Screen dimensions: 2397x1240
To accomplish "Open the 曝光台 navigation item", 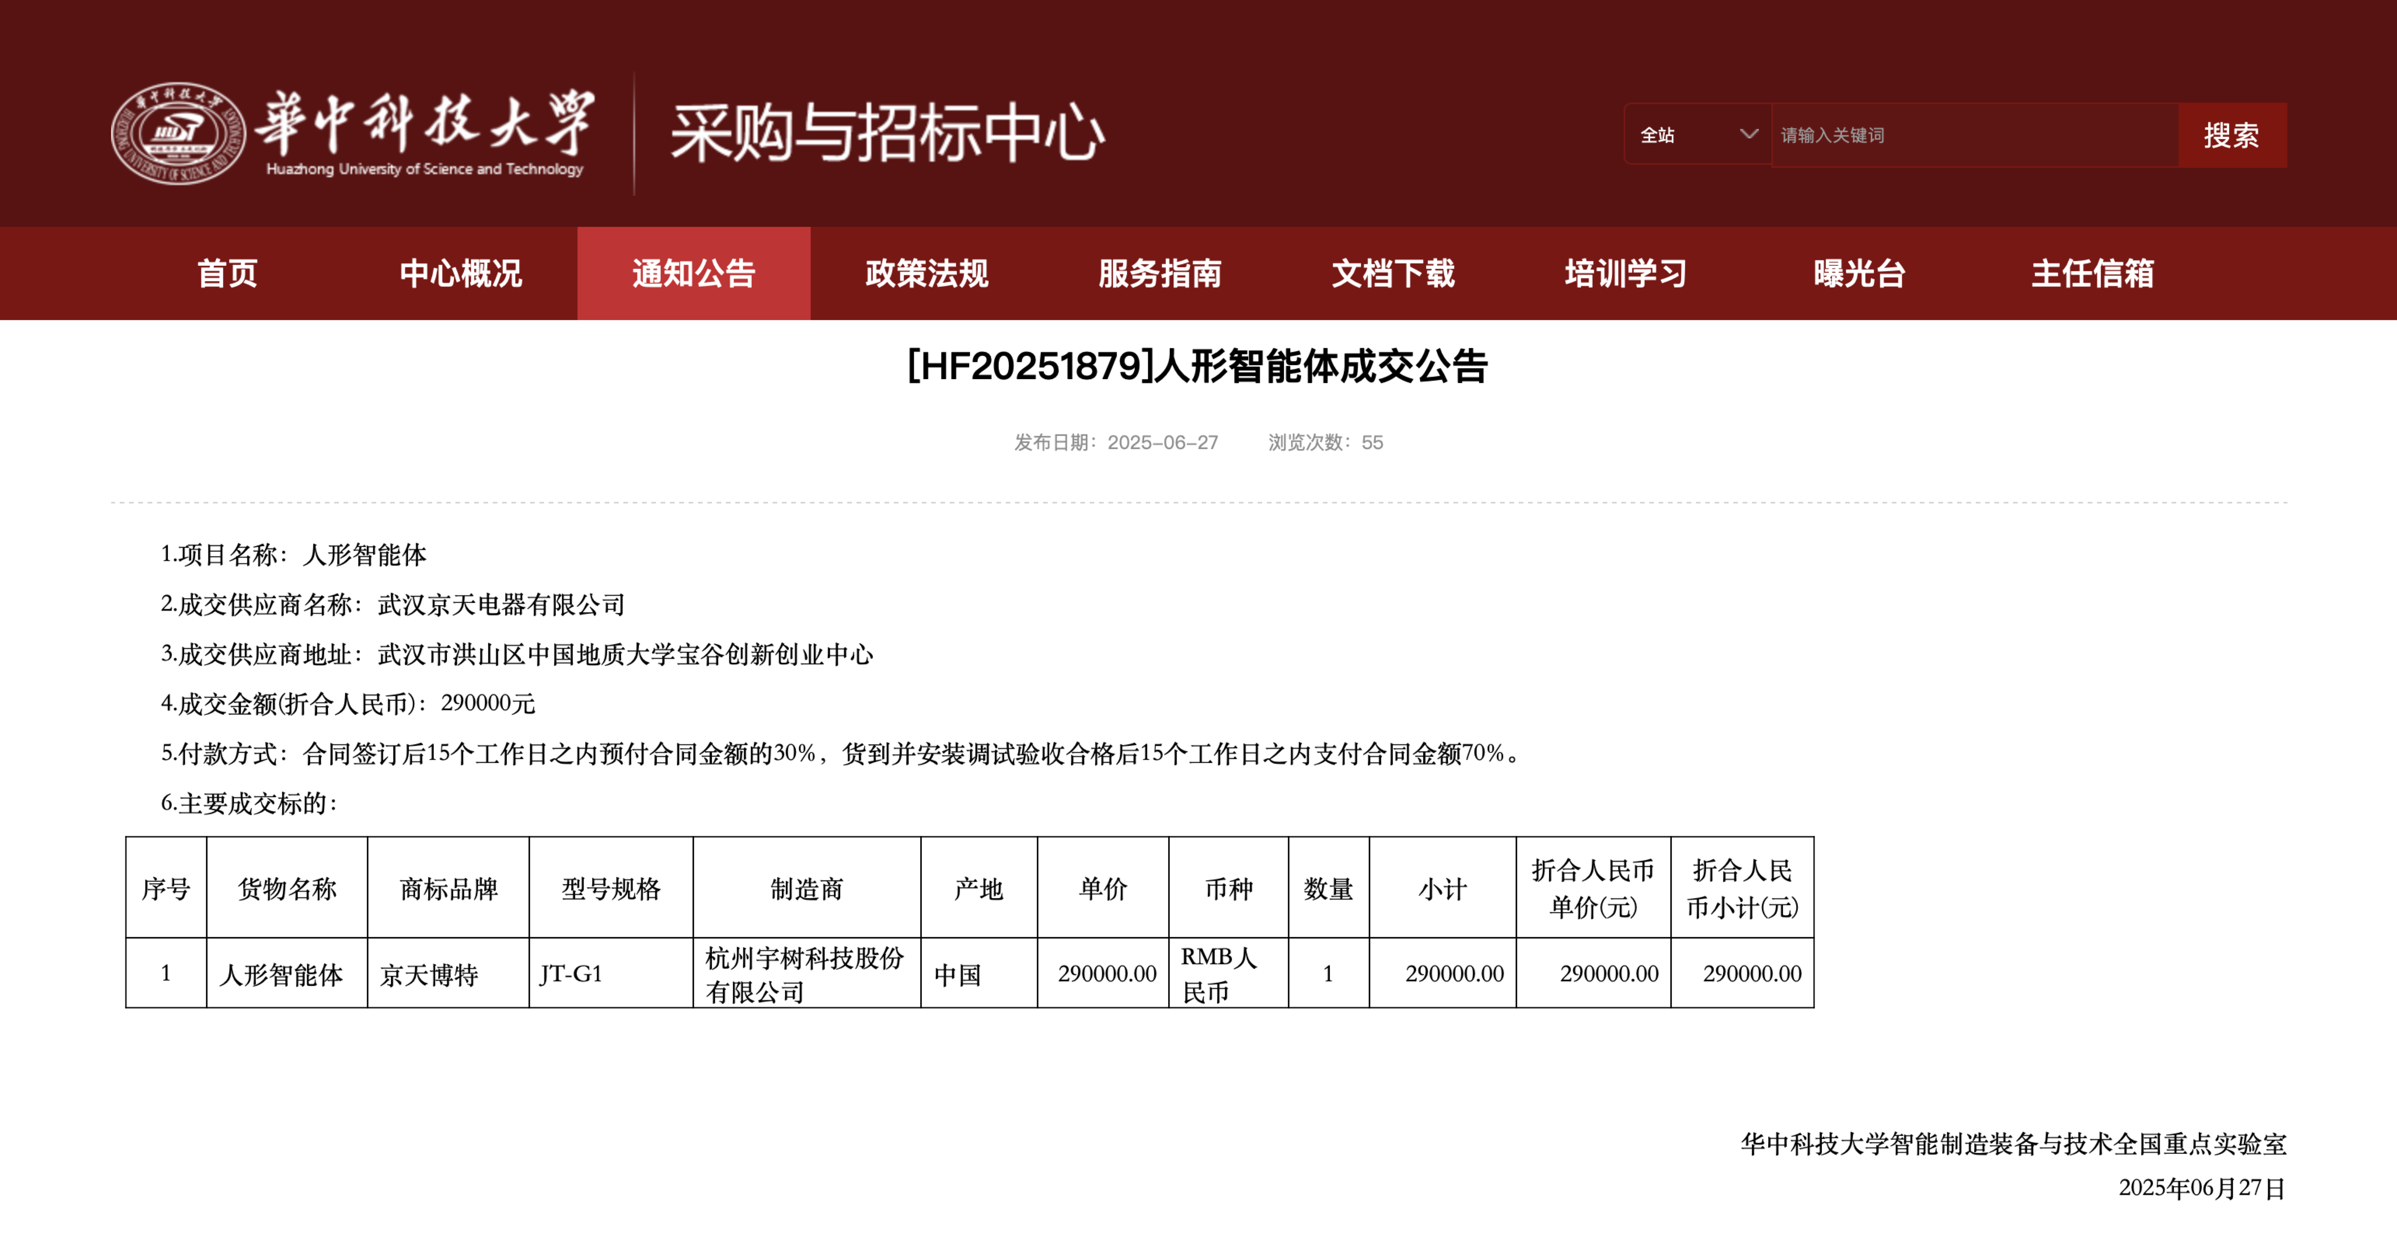I will [1859, 273].
